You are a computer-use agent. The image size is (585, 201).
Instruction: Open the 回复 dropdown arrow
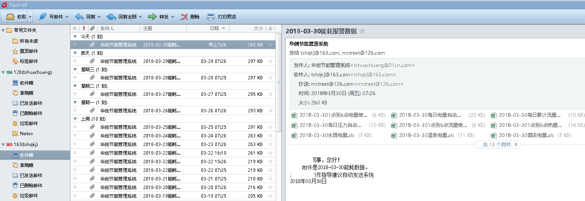[x=99, y=17]
